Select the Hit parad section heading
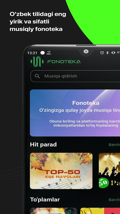The height and width of the screenshot is (214, 120). tap(43, 144)
